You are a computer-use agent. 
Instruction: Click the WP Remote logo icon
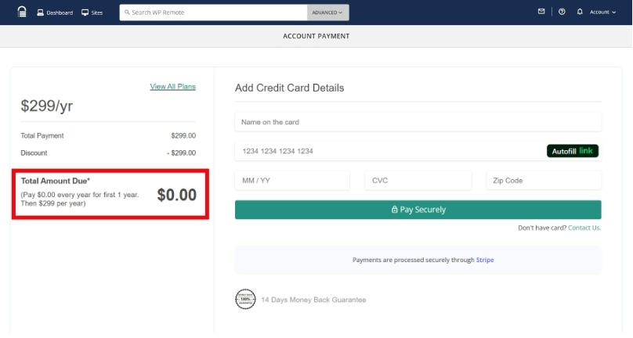(22, 12)
